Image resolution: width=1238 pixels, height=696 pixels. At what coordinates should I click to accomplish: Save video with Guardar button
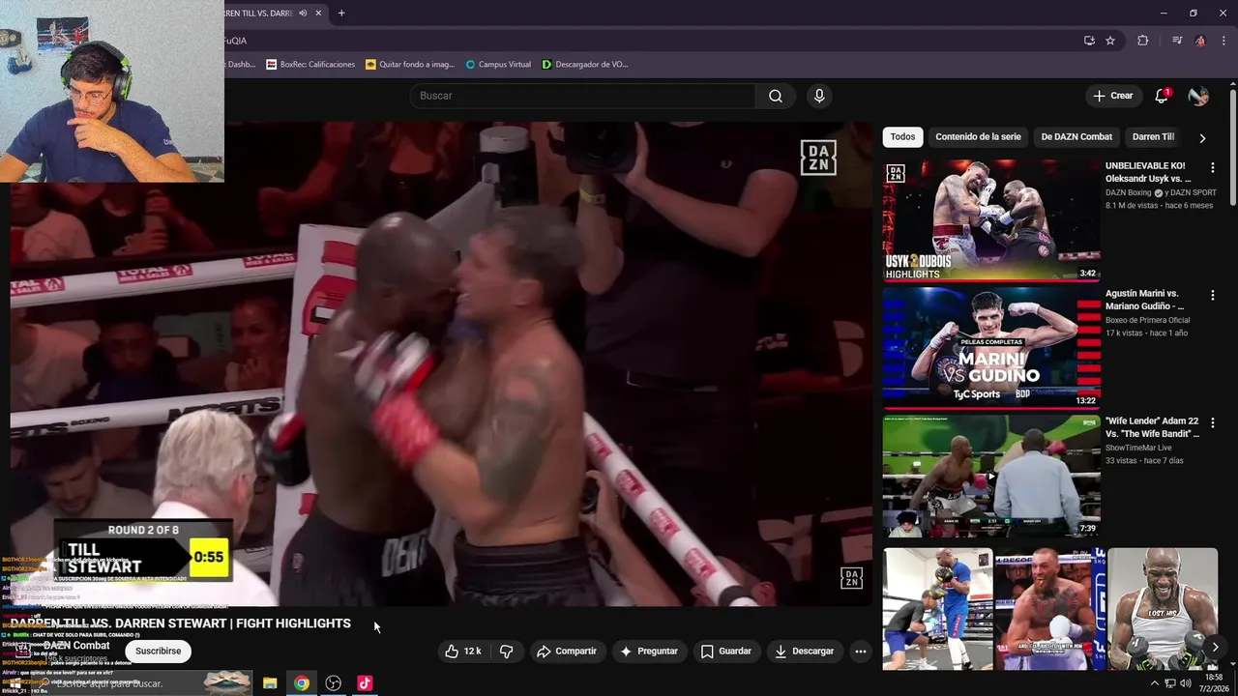coord(725,652)
